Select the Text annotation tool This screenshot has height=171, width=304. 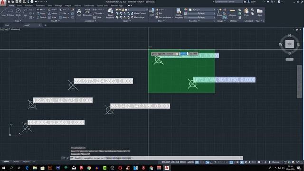tap(79, 12)
